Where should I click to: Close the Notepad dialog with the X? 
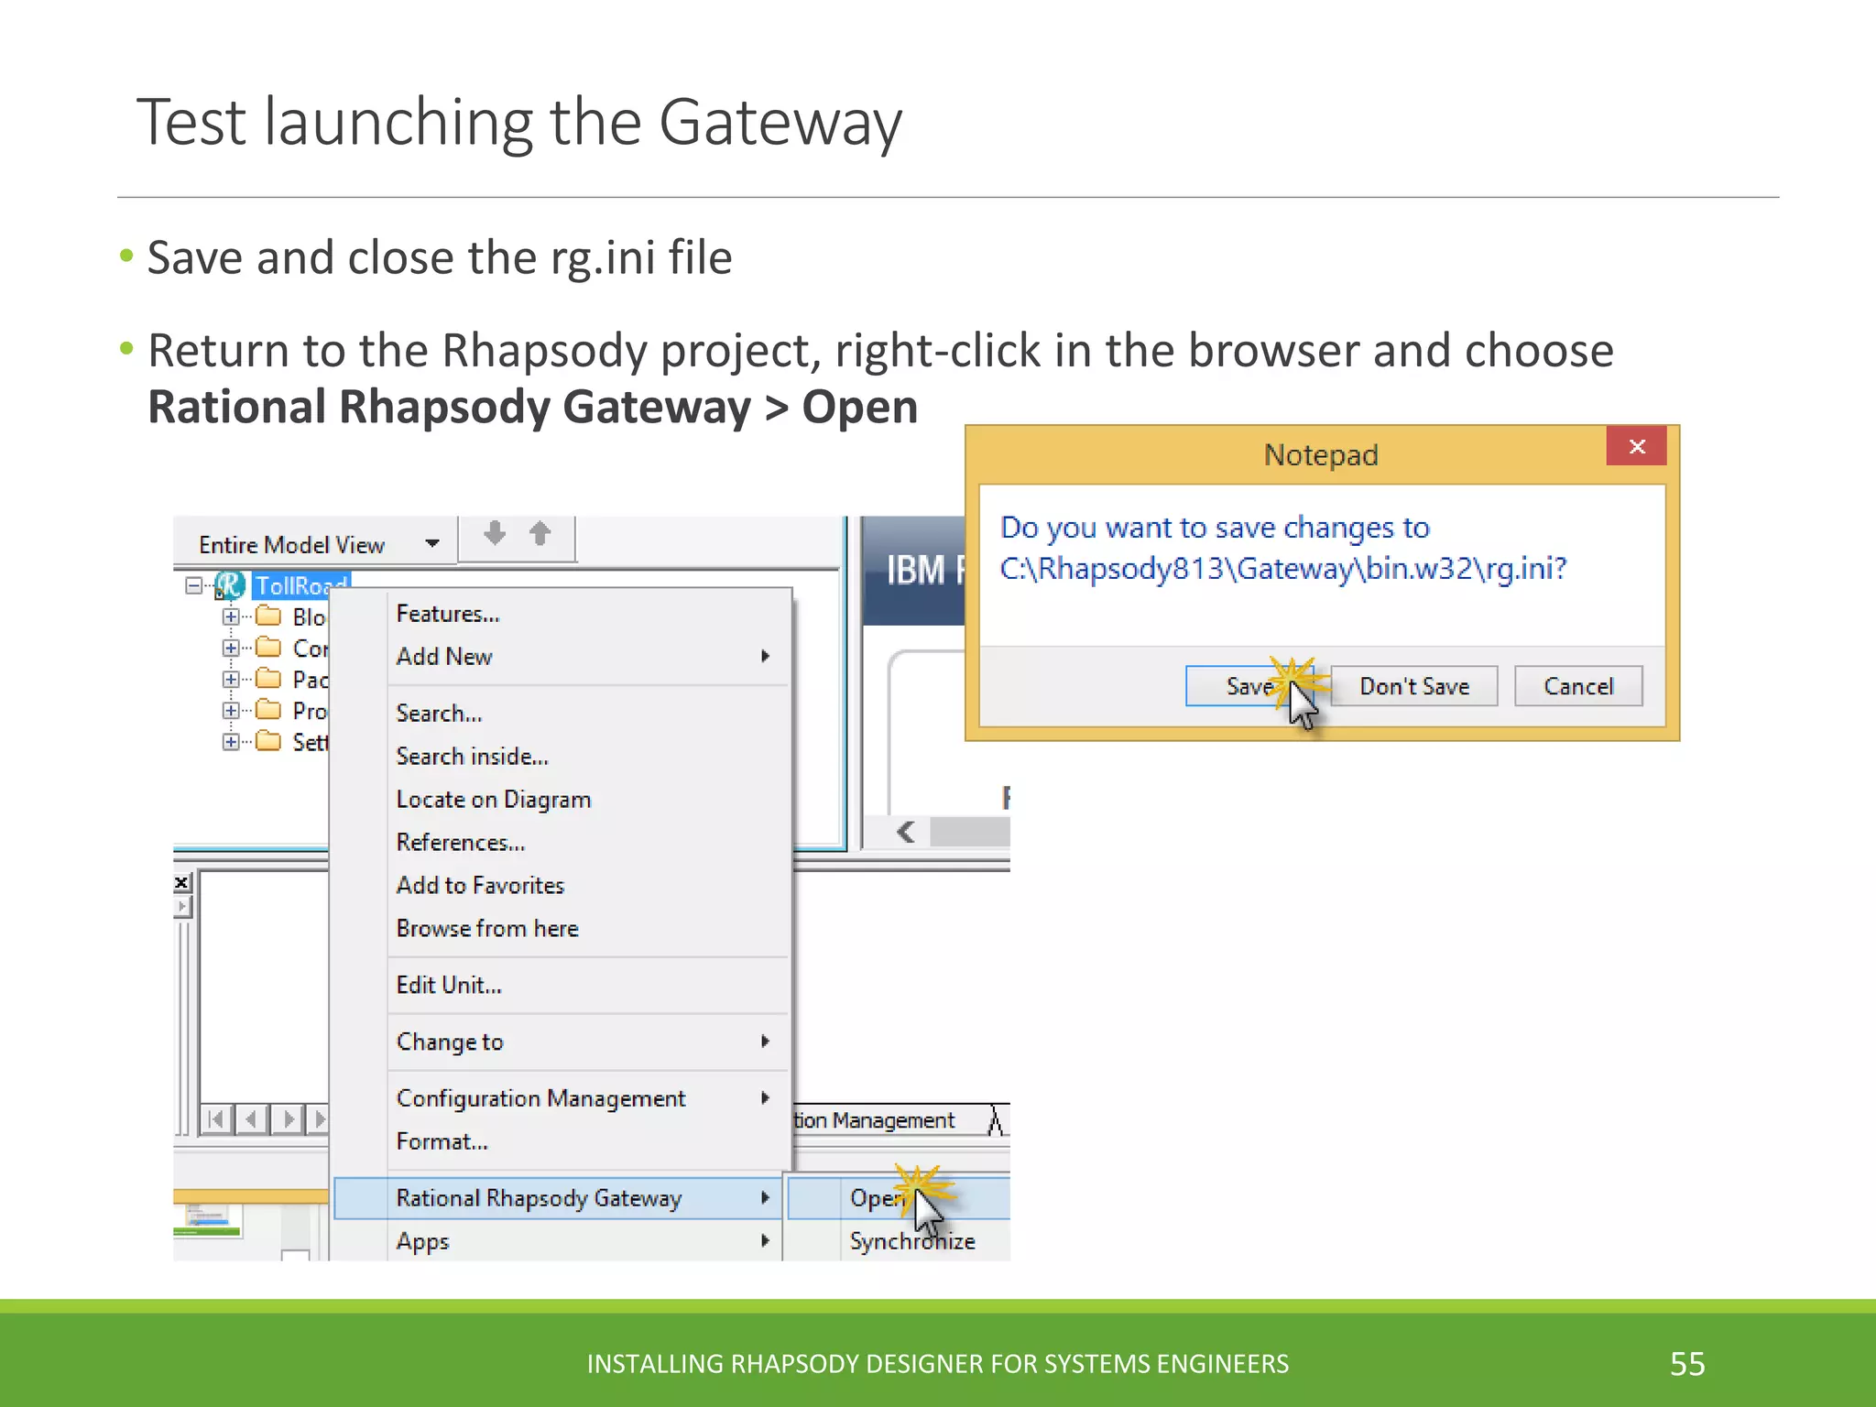coord(1637,446)
